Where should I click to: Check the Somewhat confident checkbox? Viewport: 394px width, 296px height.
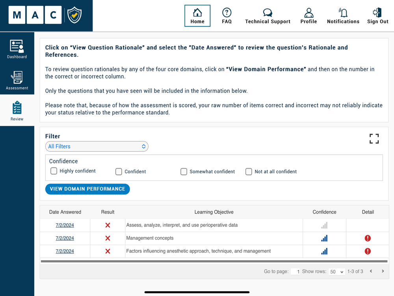[x=184, y=172]
